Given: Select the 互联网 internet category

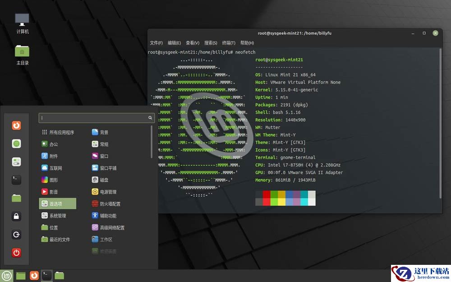Looking at the screenshot, I should tap(52, 168).
